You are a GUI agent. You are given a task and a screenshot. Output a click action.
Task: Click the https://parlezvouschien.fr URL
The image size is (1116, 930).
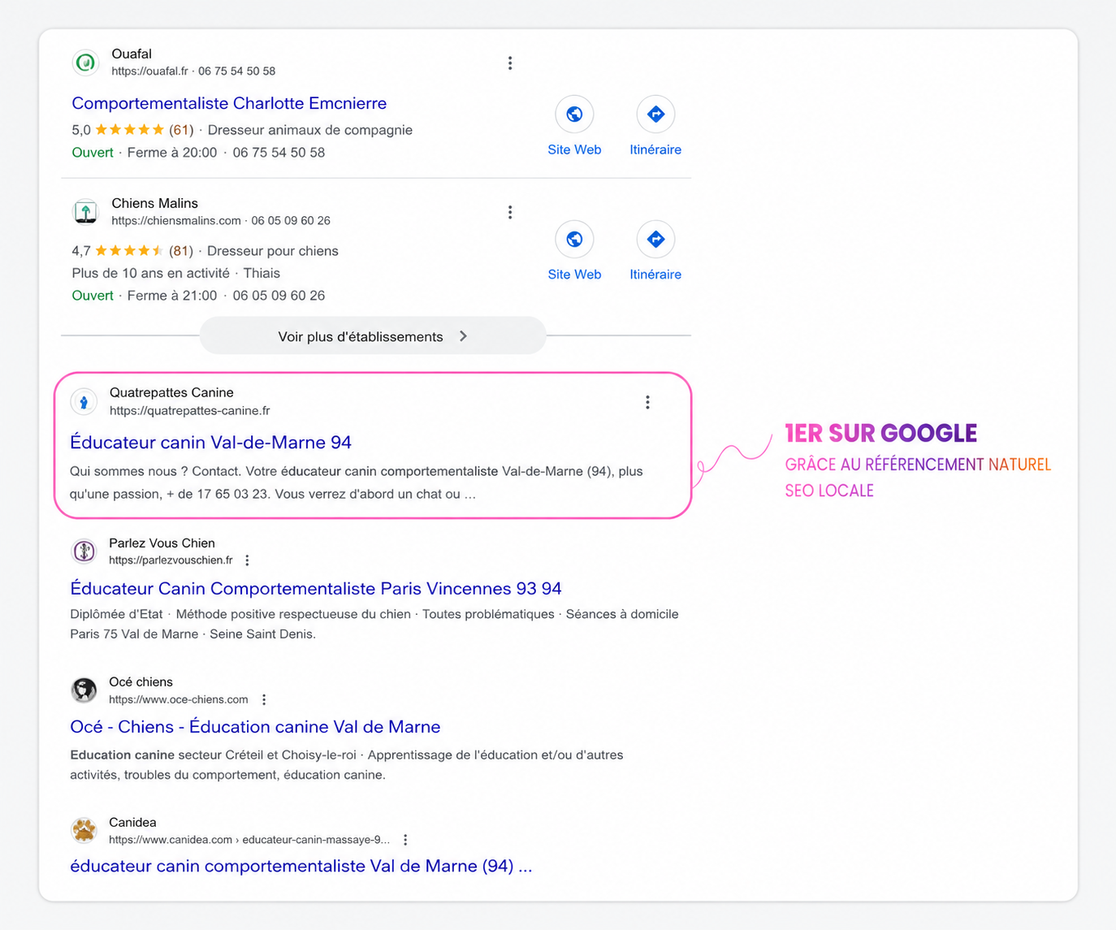[x=171, y=560]
